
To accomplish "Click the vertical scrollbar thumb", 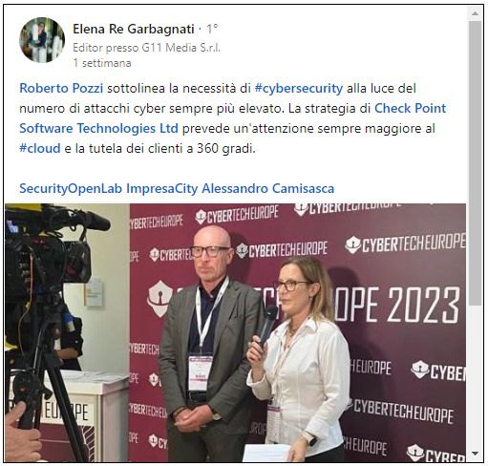I will tap(475, 163).
